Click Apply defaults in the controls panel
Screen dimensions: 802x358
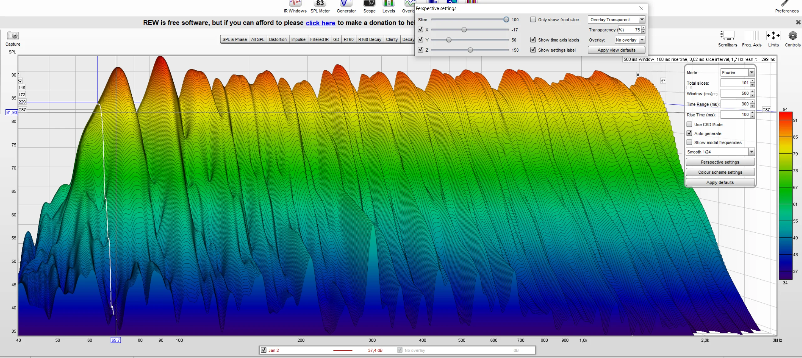[720, 182]
